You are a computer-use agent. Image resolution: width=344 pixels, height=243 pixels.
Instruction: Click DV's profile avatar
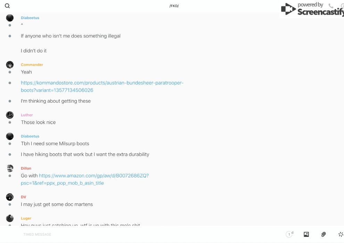pos(10,197)
